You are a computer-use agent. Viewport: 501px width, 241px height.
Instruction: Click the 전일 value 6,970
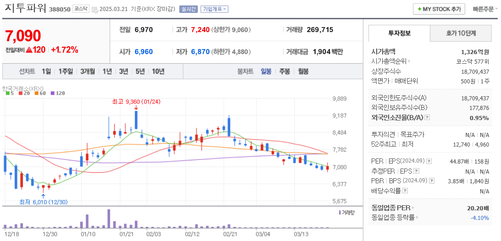pyautogui.click(x=144, y=30)
